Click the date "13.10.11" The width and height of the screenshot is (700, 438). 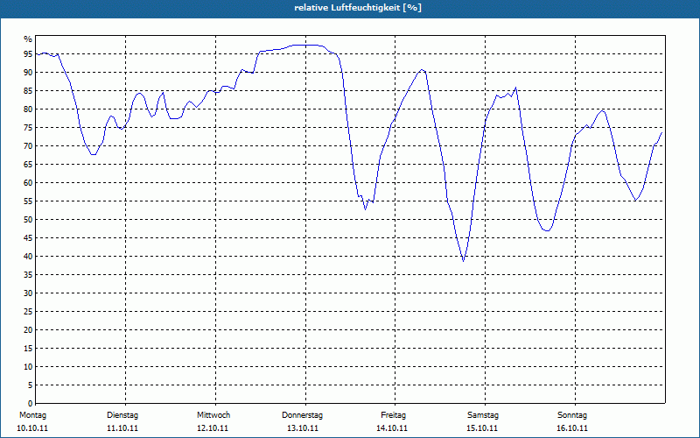(x=303, y=428)
